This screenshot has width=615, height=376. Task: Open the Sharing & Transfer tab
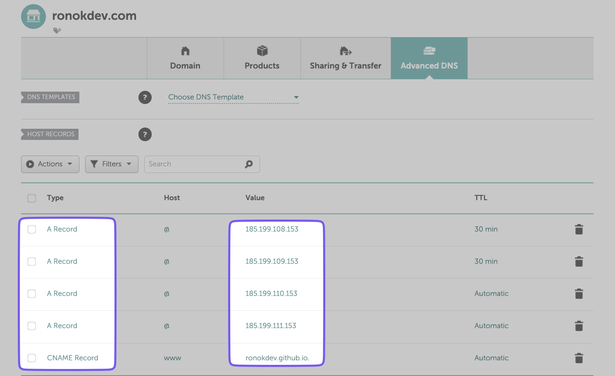pos(346,58)
